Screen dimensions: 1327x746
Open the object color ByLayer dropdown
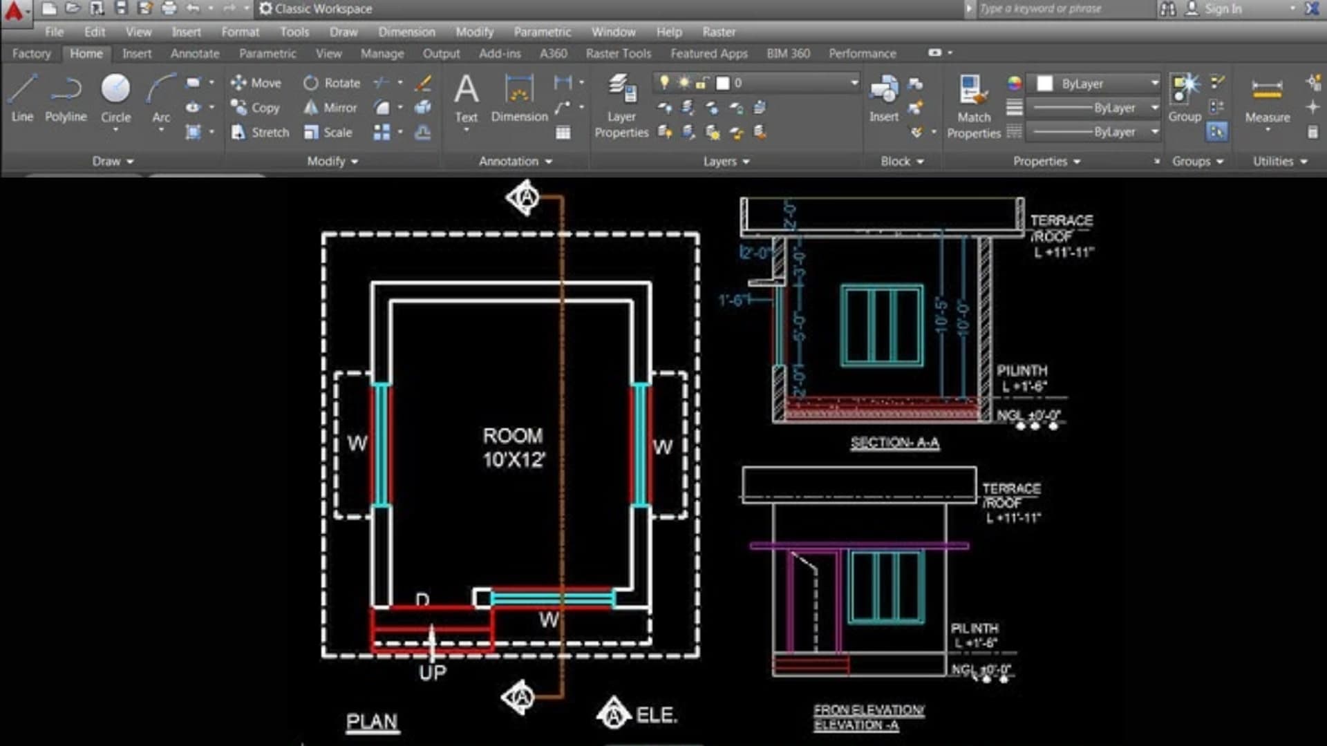1092,83
